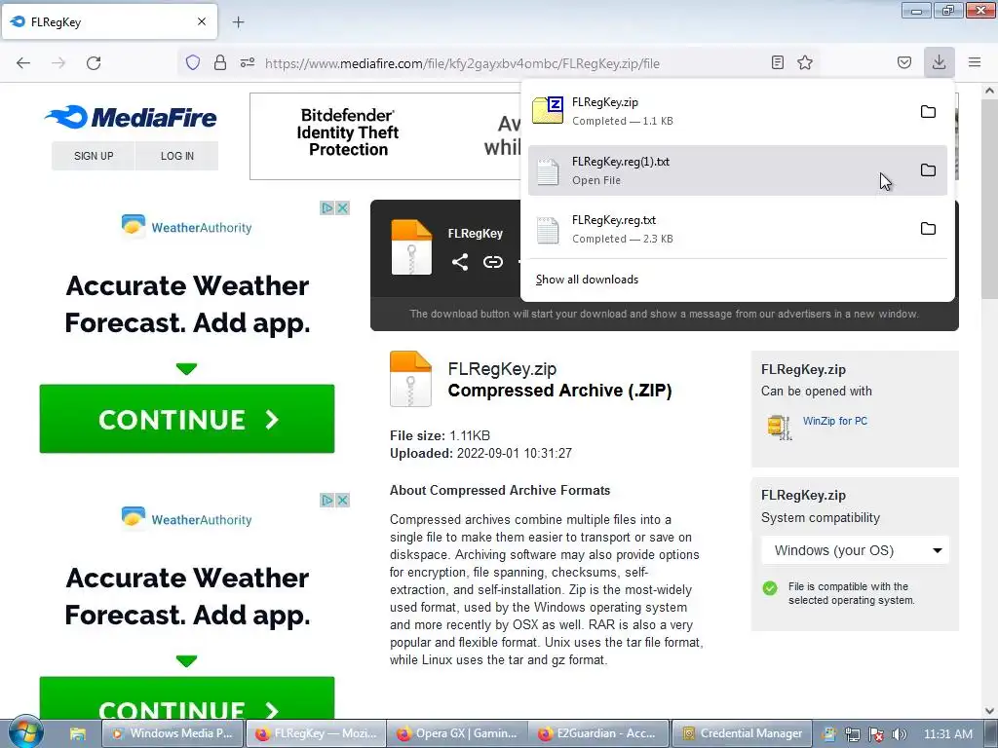This screenshot has width=998, height=748.
Task: Open AdChoices icon on the lower WeatherAuthority ad
Action: (327, 500)
